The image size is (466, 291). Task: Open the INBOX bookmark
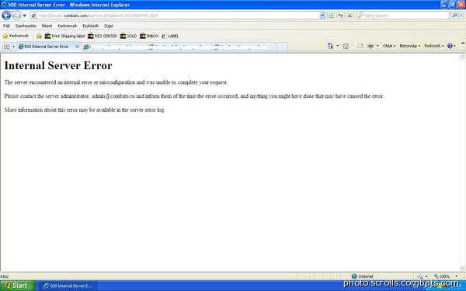pos(149,36)
